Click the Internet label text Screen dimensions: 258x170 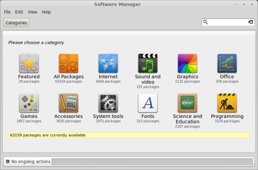click(108, 77)
